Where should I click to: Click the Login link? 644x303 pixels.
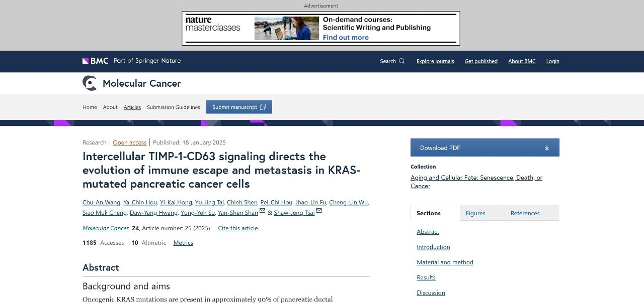553,61
